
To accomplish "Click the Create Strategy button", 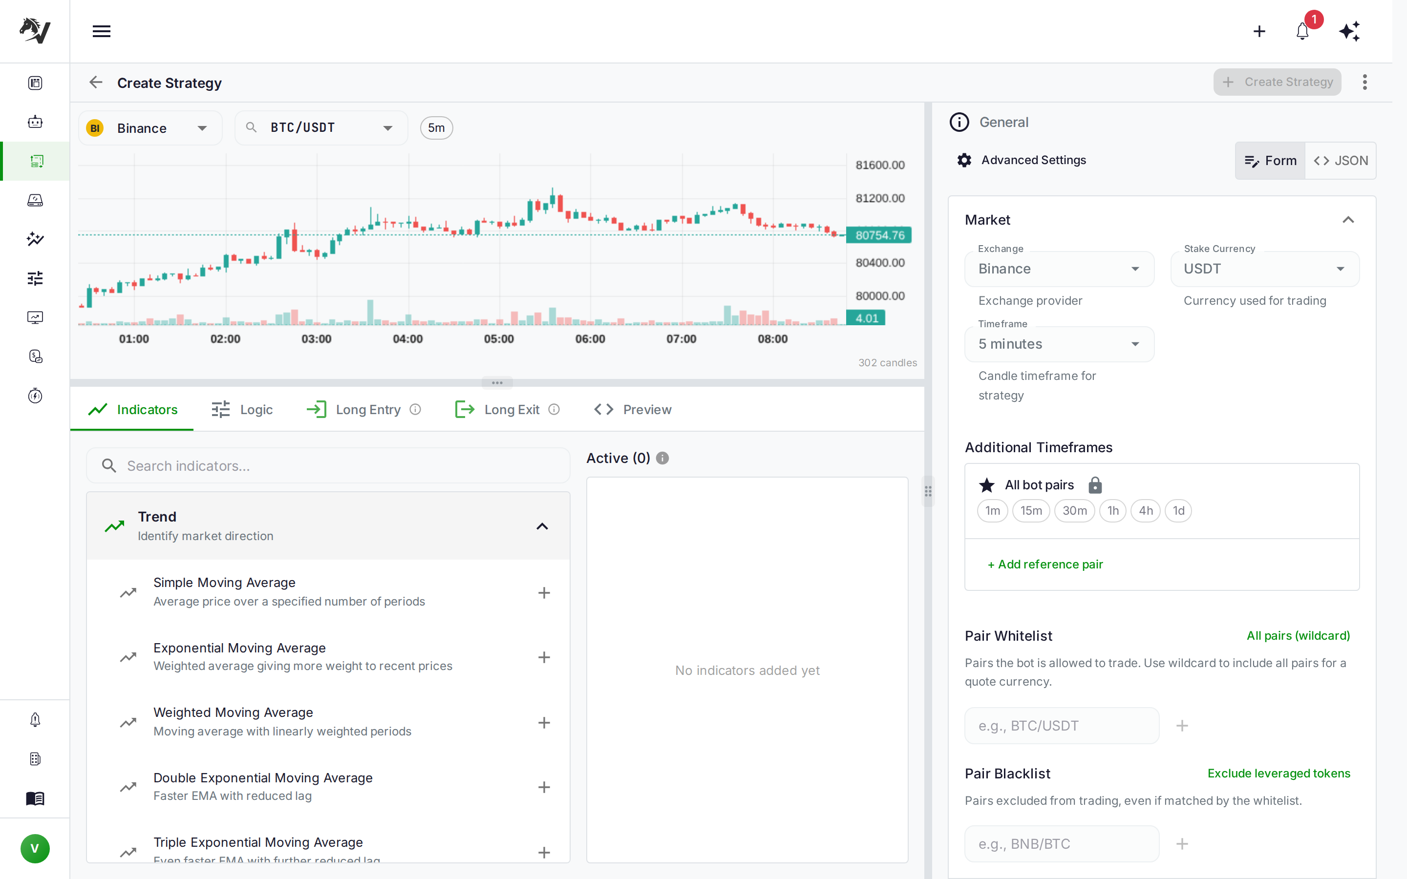I will pyautogui.click(x=1277, y=82).
